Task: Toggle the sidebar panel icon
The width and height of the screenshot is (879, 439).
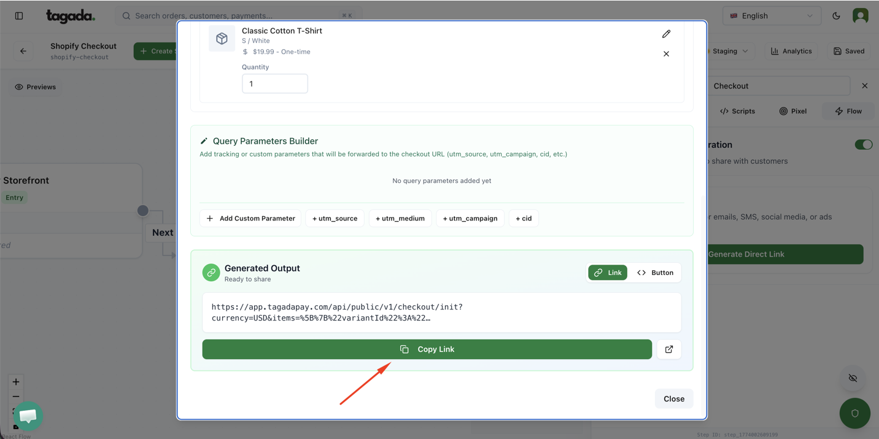Action: [x=19, y=16]
